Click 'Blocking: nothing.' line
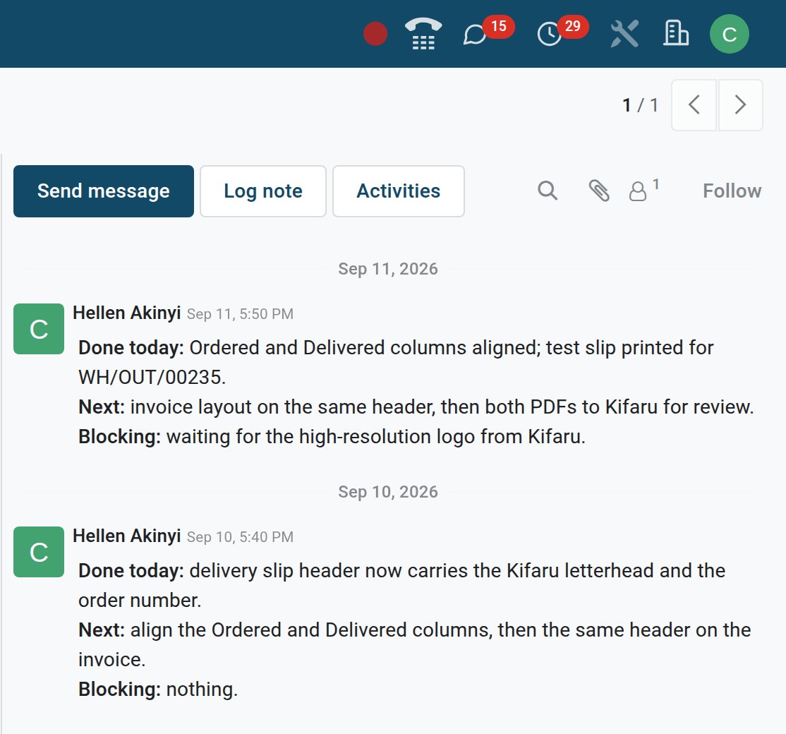The height and width of the screenshot is (734, 786). tap(158, 690)
